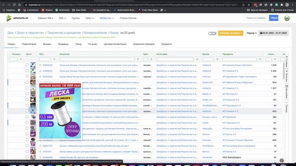Click filter funnel icon for Бренд column
296x166 pixels.
[217, 59]
